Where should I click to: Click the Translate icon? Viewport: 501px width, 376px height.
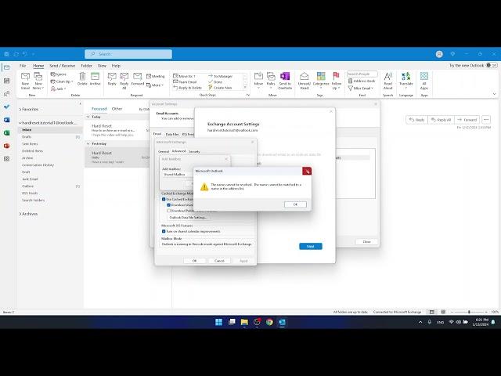coord(406,81)
